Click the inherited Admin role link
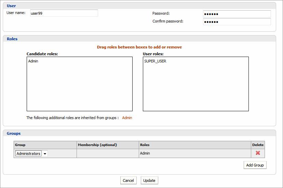283x188 pixels. (x=127, y=118)
